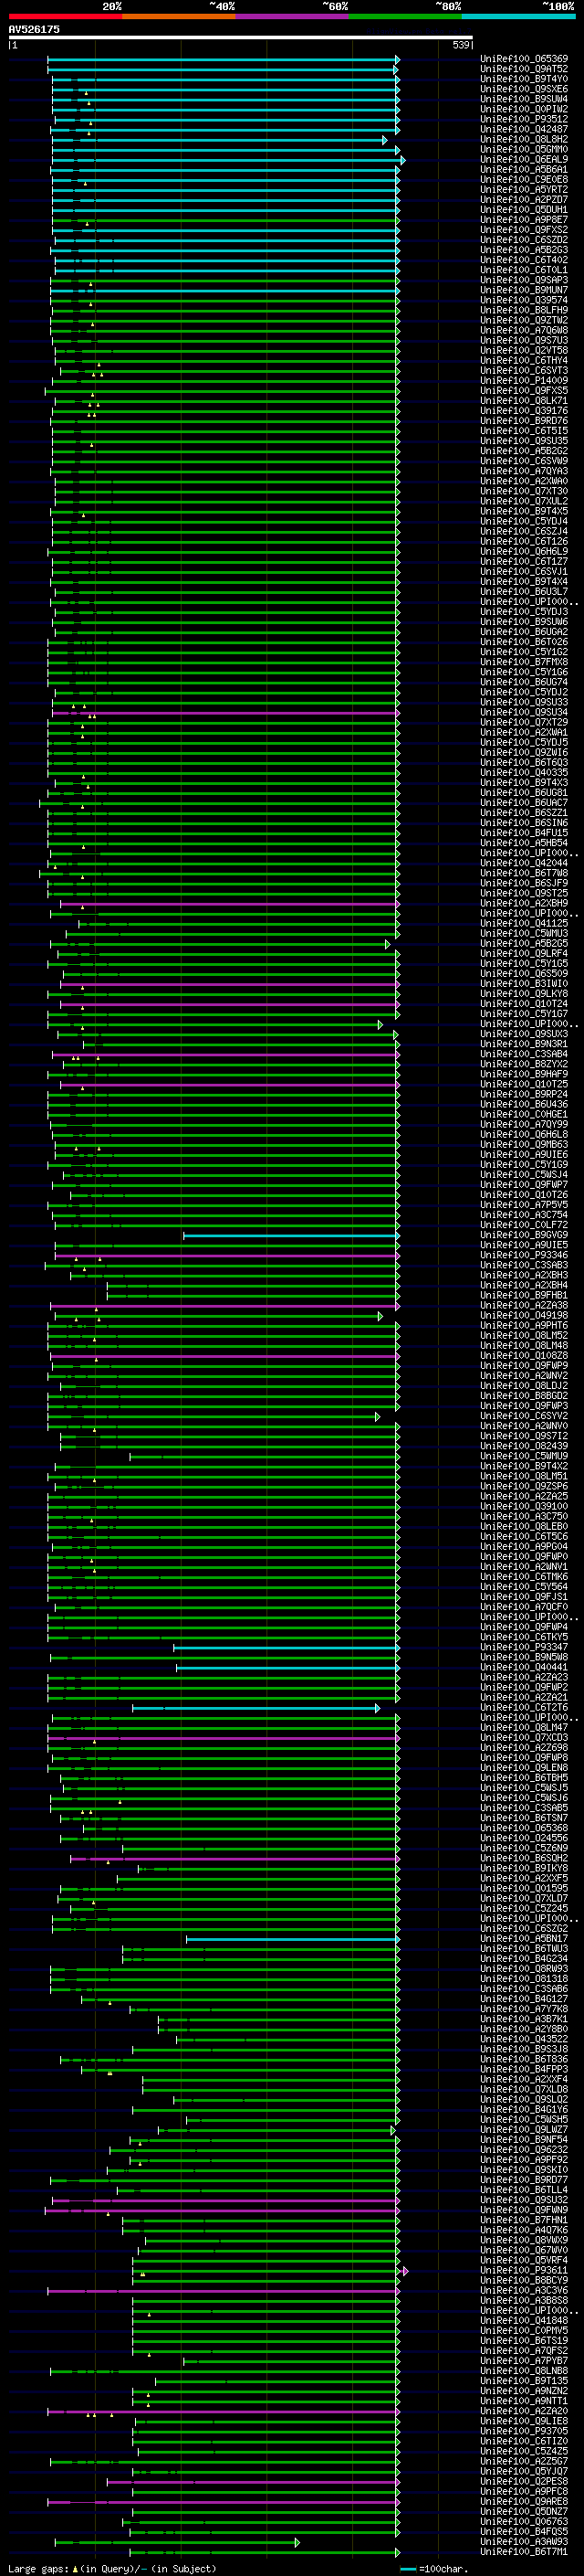The image size is (584, 2576).
Task: Click hit label UniRef100_Q0PIW2
Action: [x=524, y=109]
